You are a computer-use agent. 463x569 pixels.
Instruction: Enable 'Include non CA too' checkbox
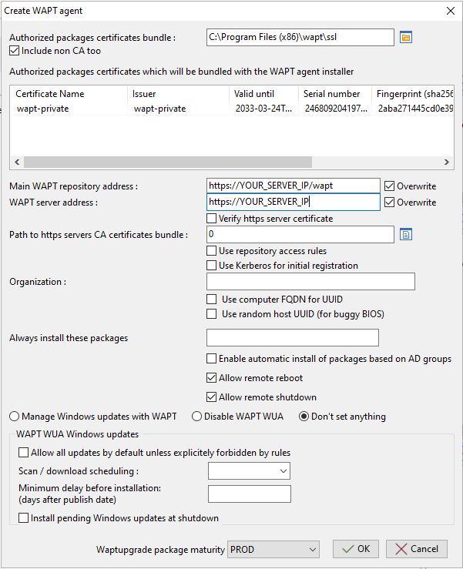click(x=15, y=51)
